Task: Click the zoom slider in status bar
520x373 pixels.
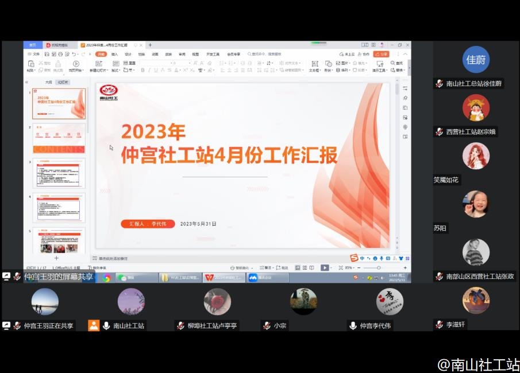Action: click(379, 267)
